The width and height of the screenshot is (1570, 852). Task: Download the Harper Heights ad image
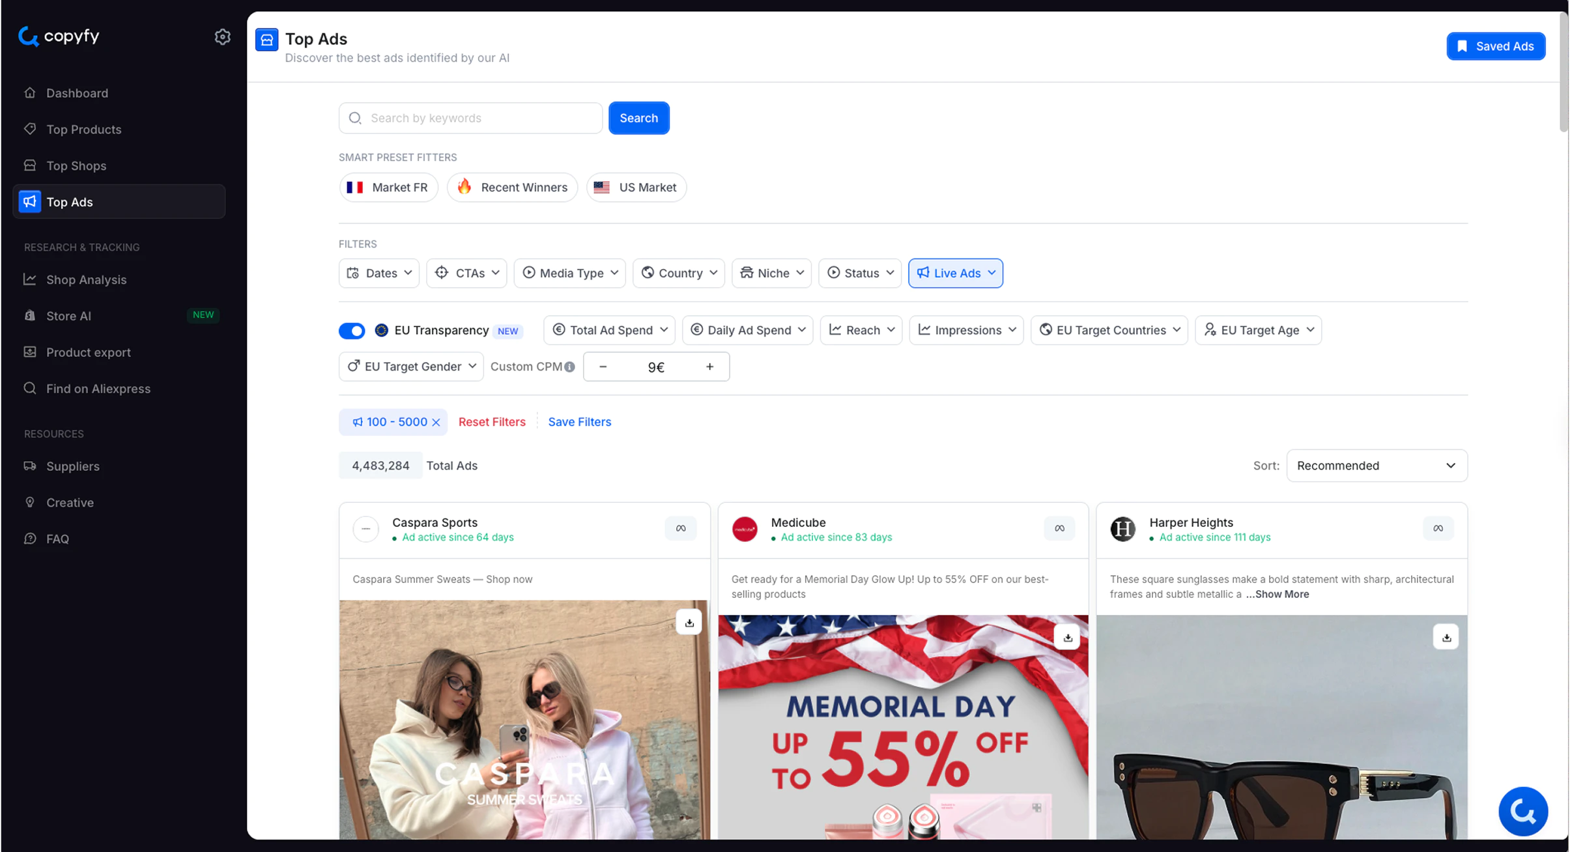(1446, 637)
